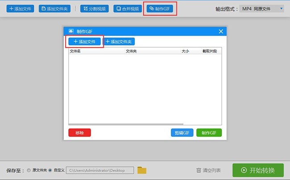Open the 输出格式 MP4 同原文件 dropdown
The width and height of the screenshot is (290, 180).
tap(261, 8)
